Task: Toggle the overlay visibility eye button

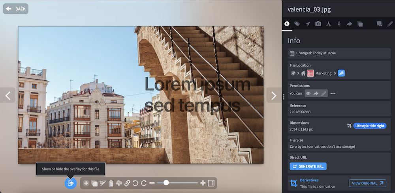Action: click(x=71, y=183)
